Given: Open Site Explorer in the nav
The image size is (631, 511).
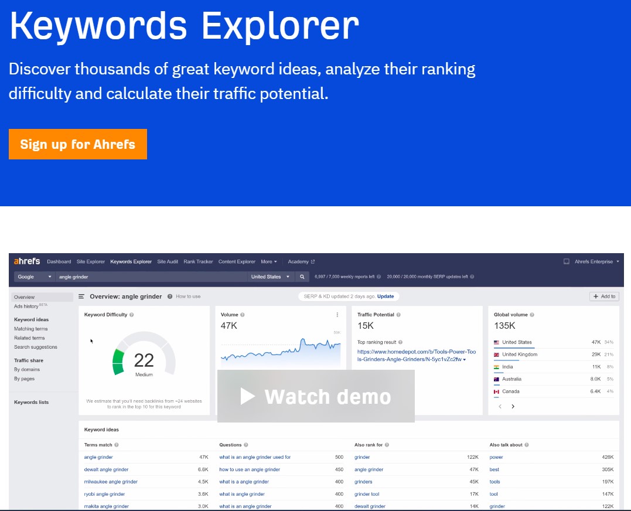Looking at the screenshot, I should [91, 261].
